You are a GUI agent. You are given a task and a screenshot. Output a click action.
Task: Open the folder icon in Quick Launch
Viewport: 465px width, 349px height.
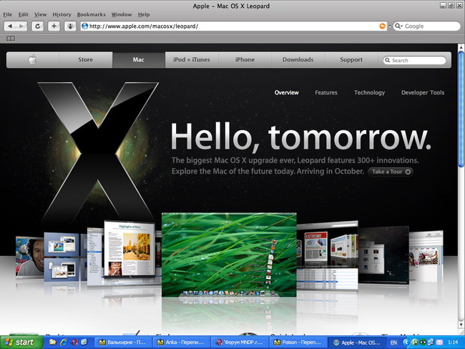pos(53,342)
